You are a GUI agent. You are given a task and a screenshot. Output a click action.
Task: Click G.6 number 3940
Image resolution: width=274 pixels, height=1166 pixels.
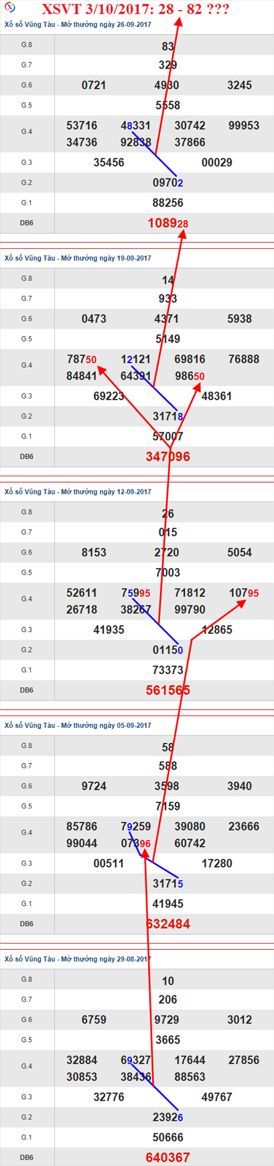pos(239,786)
